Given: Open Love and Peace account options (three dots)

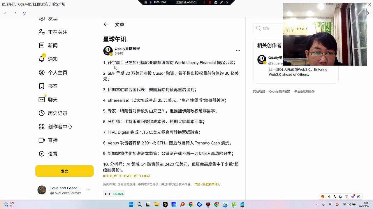Looking at the screenshot, I should pos(88,190).
